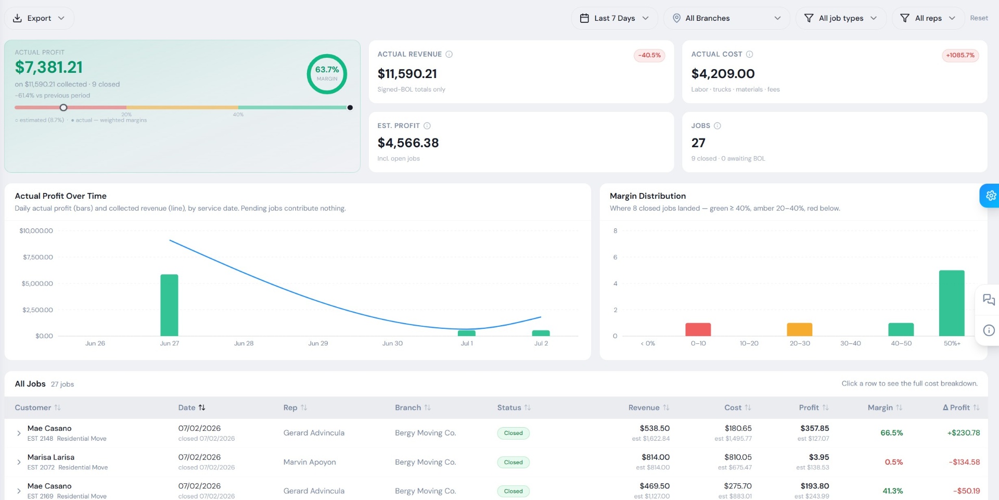Click the Actual Revenue info icon
999x500 pixels.
point(449,54)
